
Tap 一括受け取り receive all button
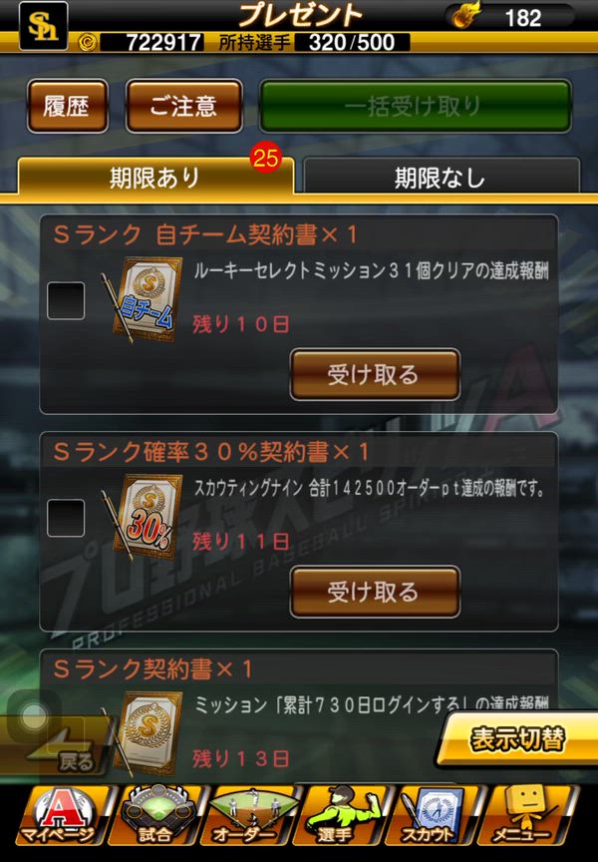tap(416, 106)
